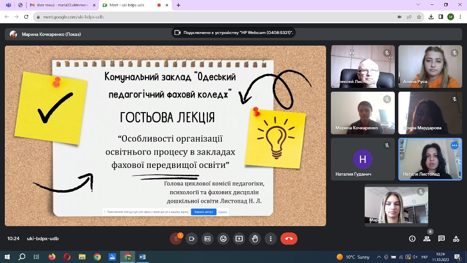This screenshot has width=467, height=263.
Task: Open Chrome three-dot menu
Action: click(x=460, y=17)
